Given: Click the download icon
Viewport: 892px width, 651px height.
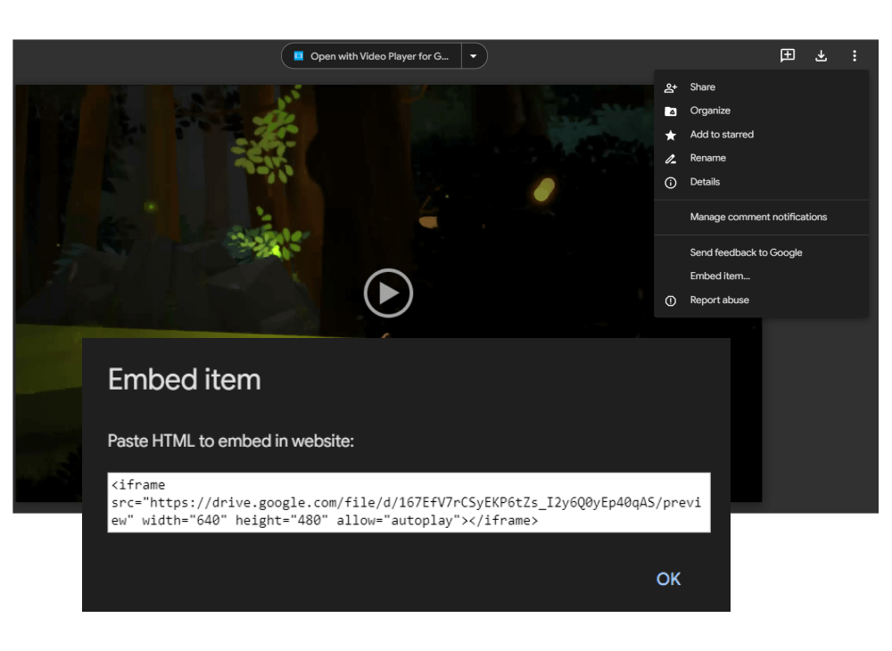Looking at the screenshot, I should tap(821, 55).
